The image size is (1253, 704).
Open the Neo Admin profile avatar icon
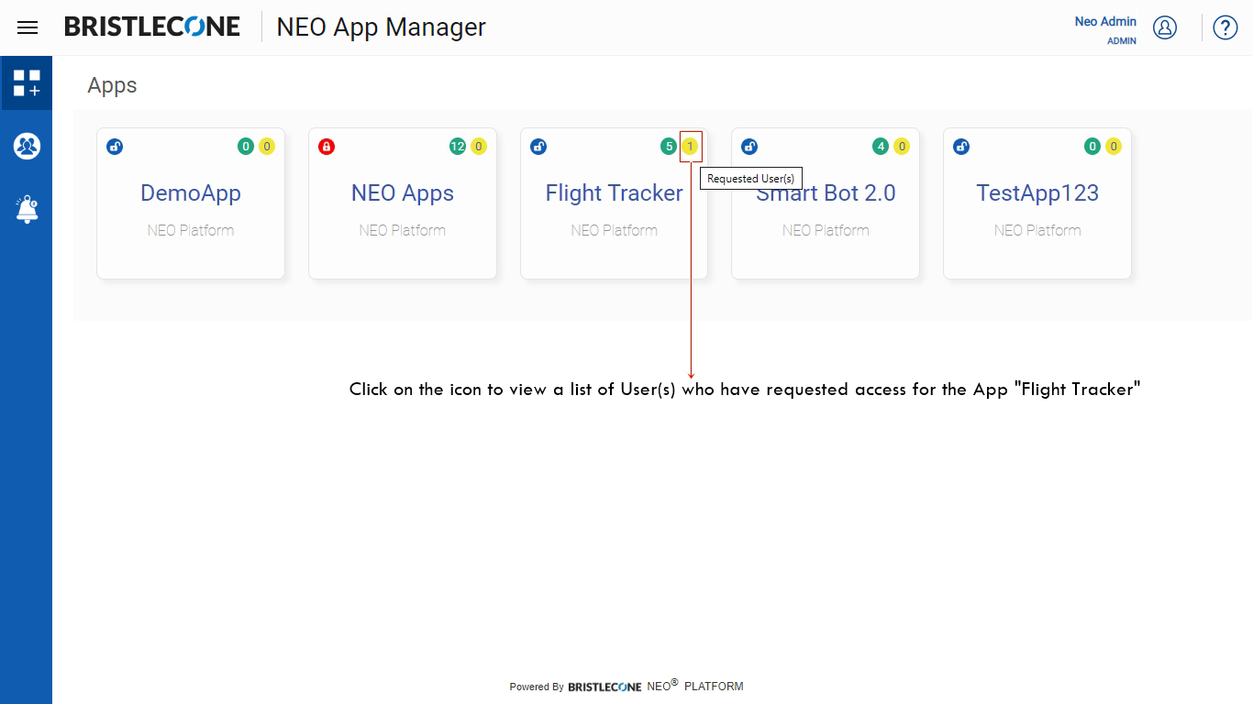1165,27
